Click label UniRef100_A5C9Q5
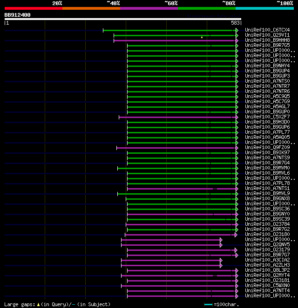 pos(267,97)
